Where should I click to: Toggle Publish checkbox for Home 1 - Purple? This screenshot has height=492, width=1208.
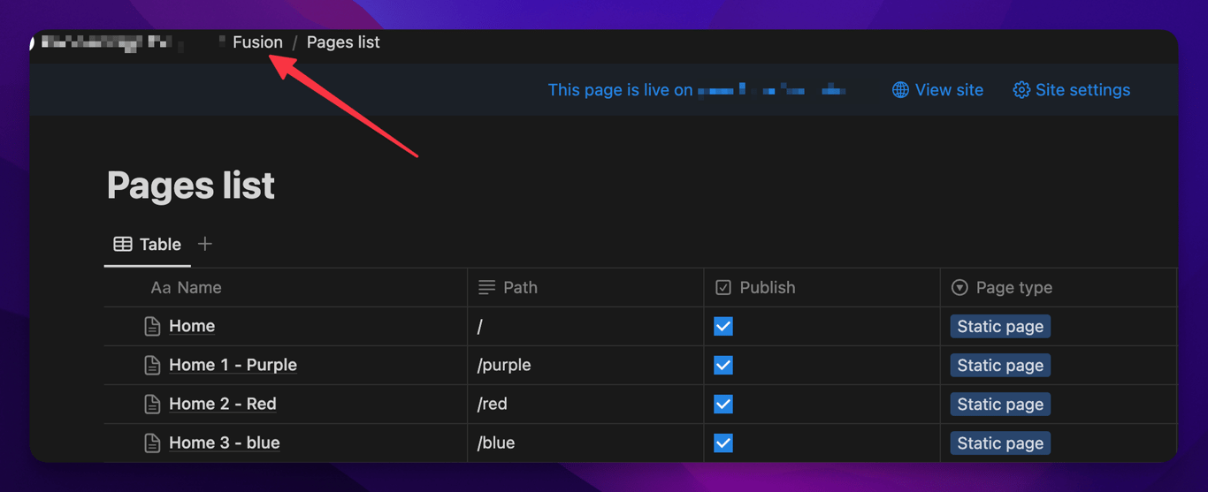tap(723, 366)
